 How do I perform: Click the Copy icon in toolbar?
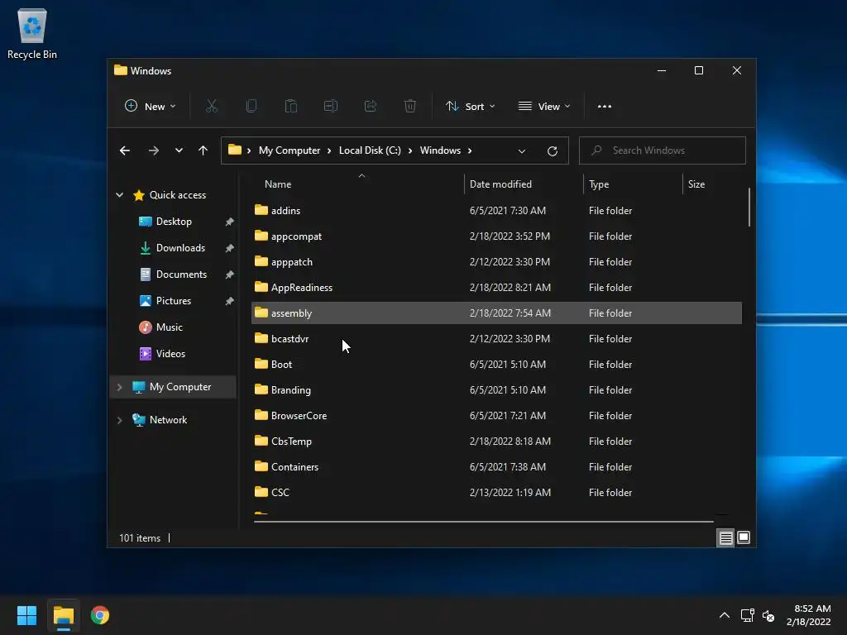(251, 107)
